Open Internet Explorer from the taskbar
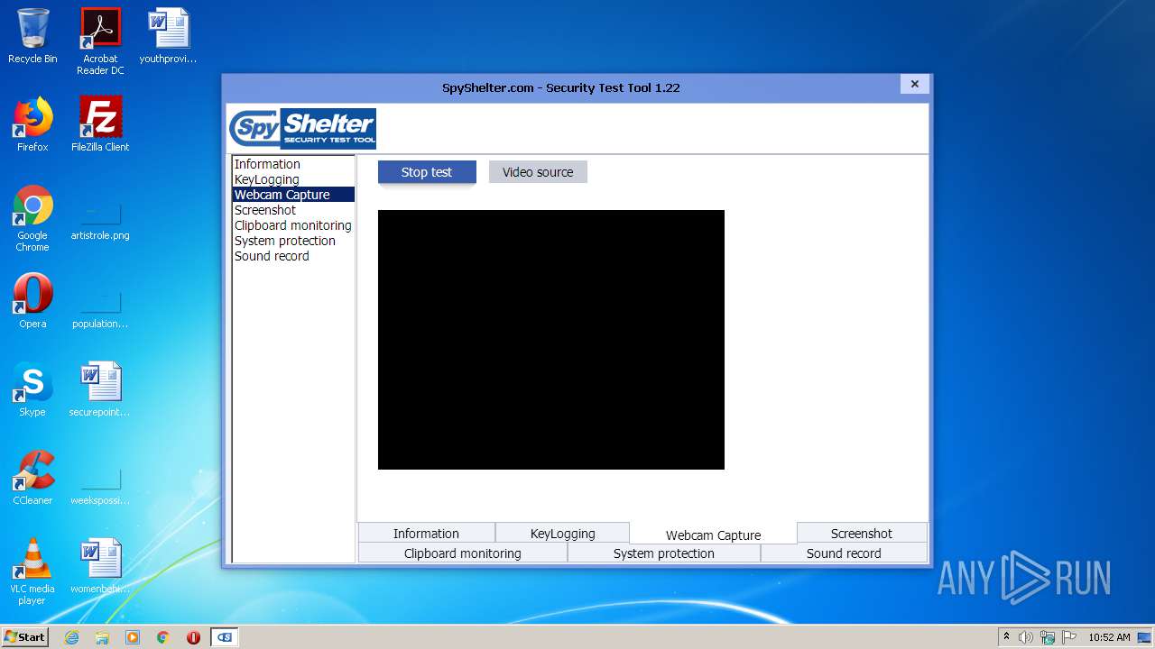The image size is (1155, 649). coord(71,637)
